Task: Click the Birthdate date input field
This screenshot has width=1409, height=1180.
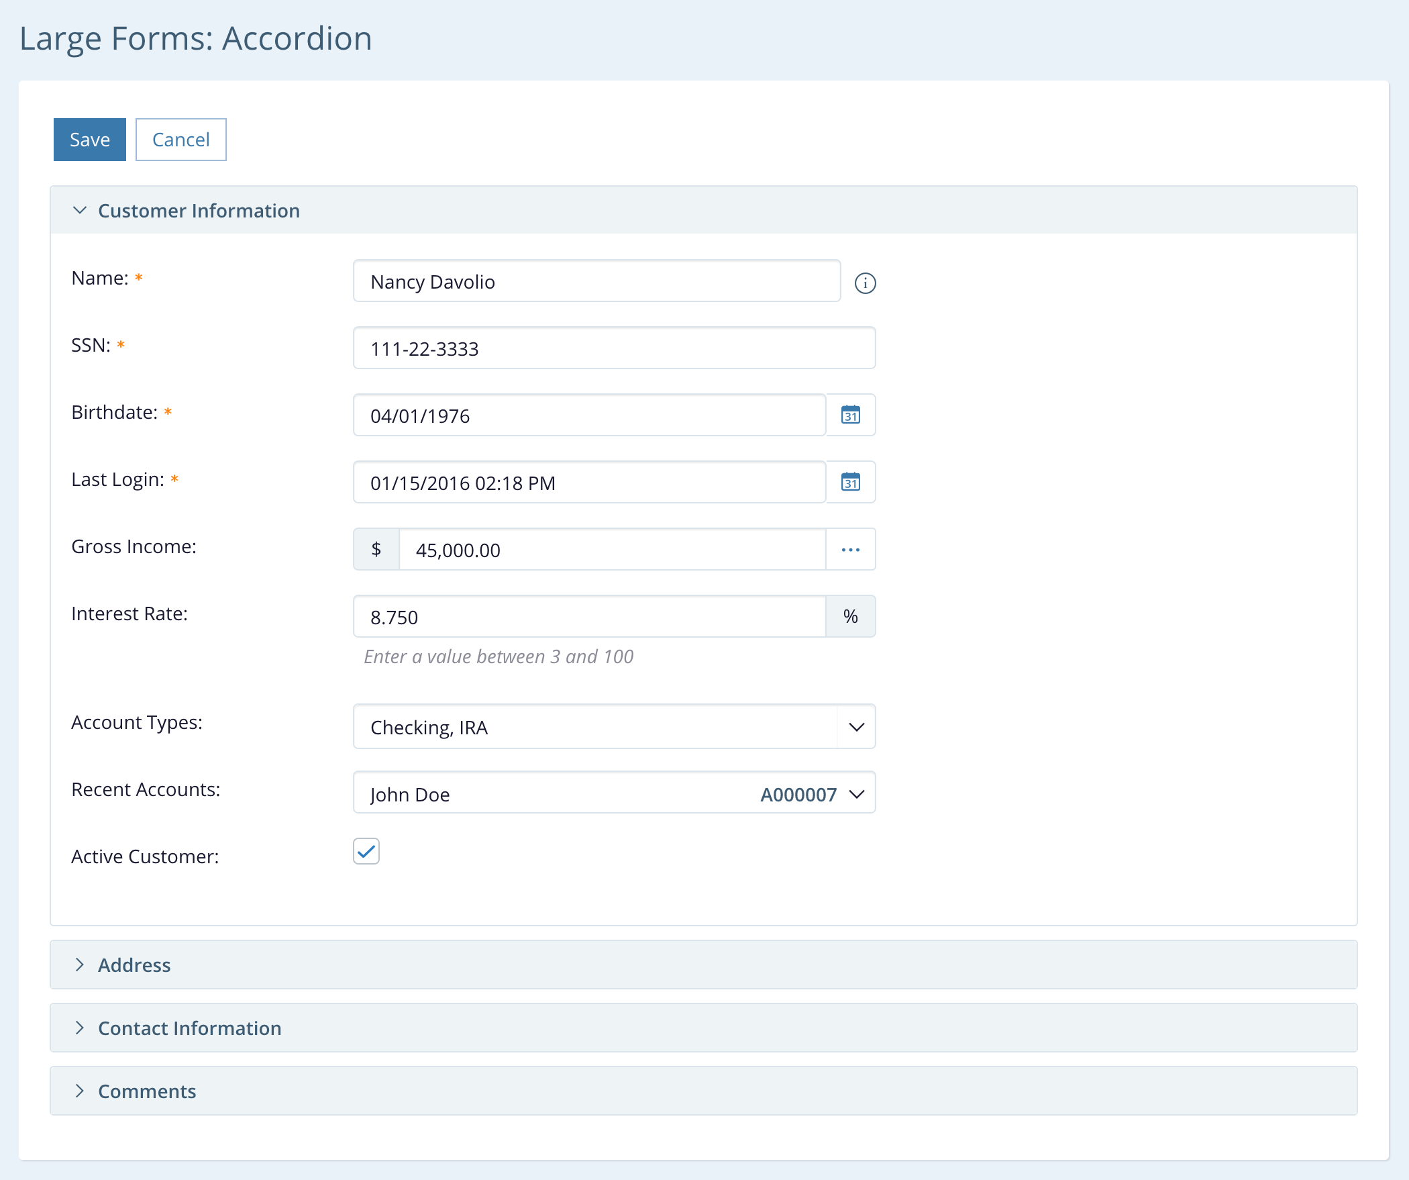Action: [x=589, y=415]
